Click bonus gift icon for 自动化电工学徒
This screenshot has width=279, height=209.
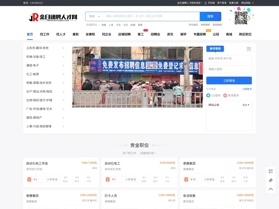(x=29, y=179)
